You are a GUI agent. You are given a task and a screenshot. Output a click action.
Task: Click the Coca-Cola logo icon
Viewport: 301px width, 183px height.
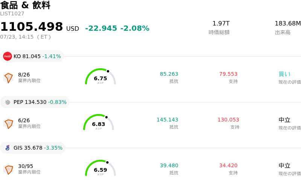(x=8, y=56)
